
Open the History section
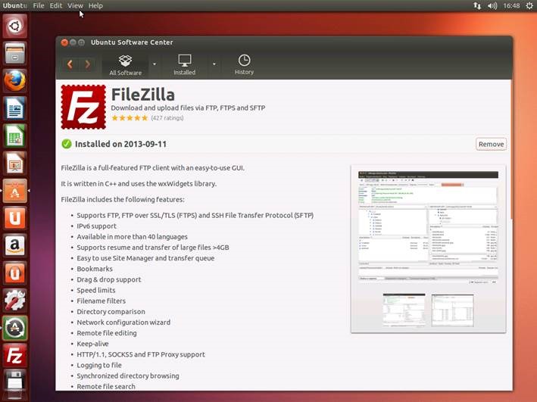click(244, 65)
